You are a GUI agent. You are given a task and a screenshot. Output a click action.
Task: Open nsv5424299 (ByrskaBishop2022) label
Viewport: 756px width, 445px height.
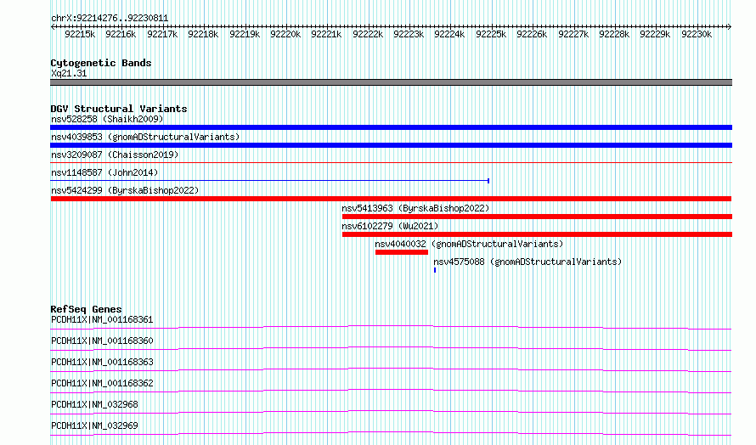click(125, 190)
